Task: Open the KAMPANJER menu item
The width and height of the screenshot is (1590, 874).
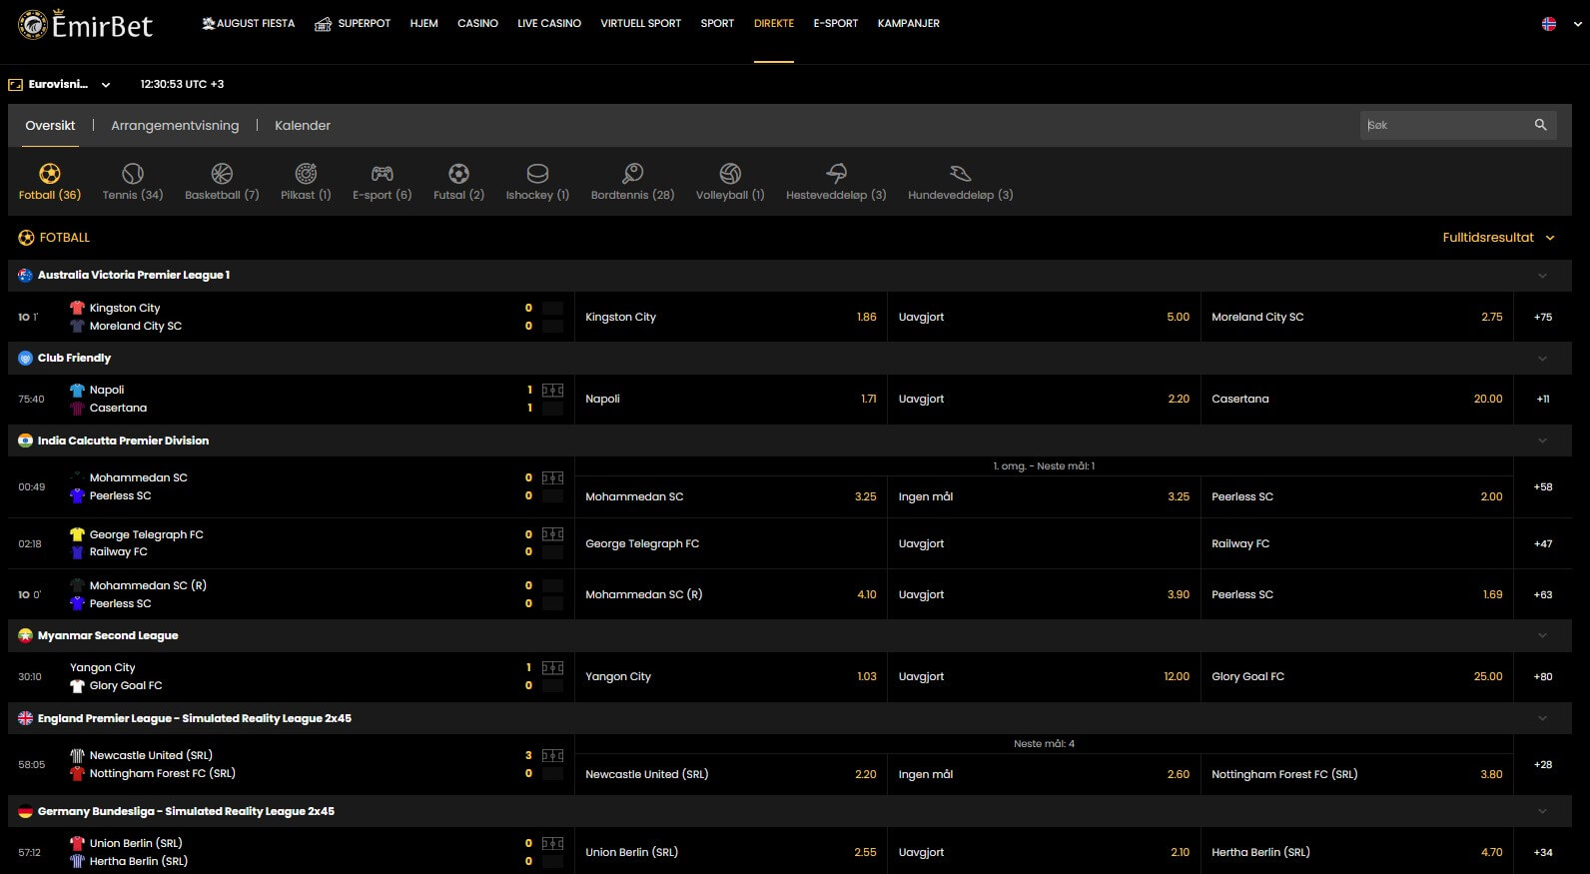Action: click(908, 24)
